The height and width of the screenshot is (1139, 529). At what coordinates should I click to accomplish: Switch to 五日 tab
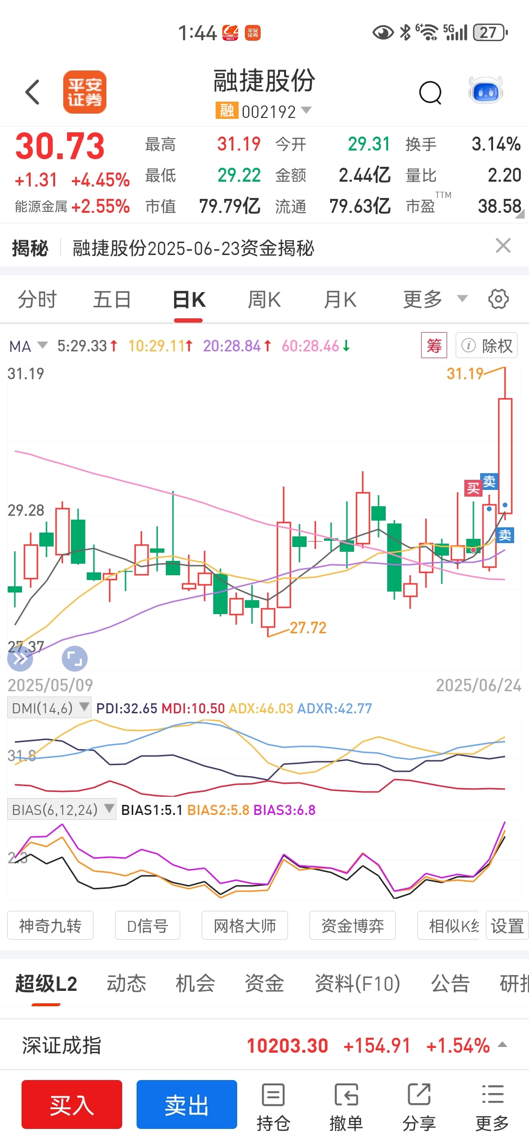pos(112,300)
